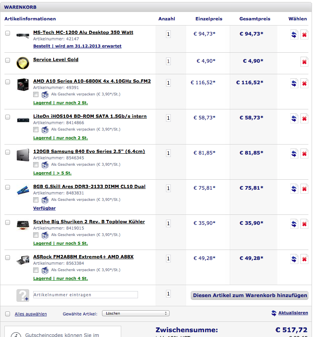Image resolution: width=316 pixels, height=337 pixels.
Task: Select the Service Level Gold row checkbox
Action: [8, 60]
